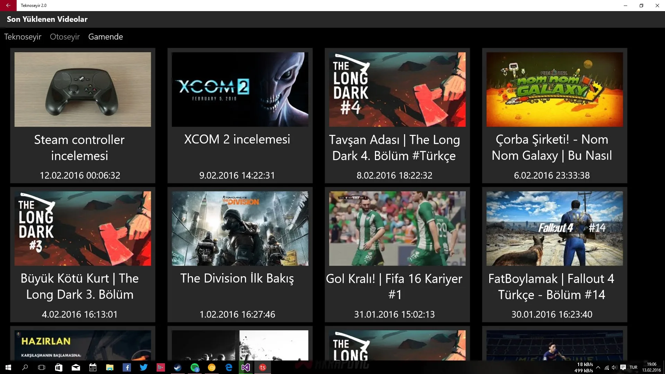Open the Mail app from the taskbar
Screen dimensions: 665x374
click(x=76, y=367)
